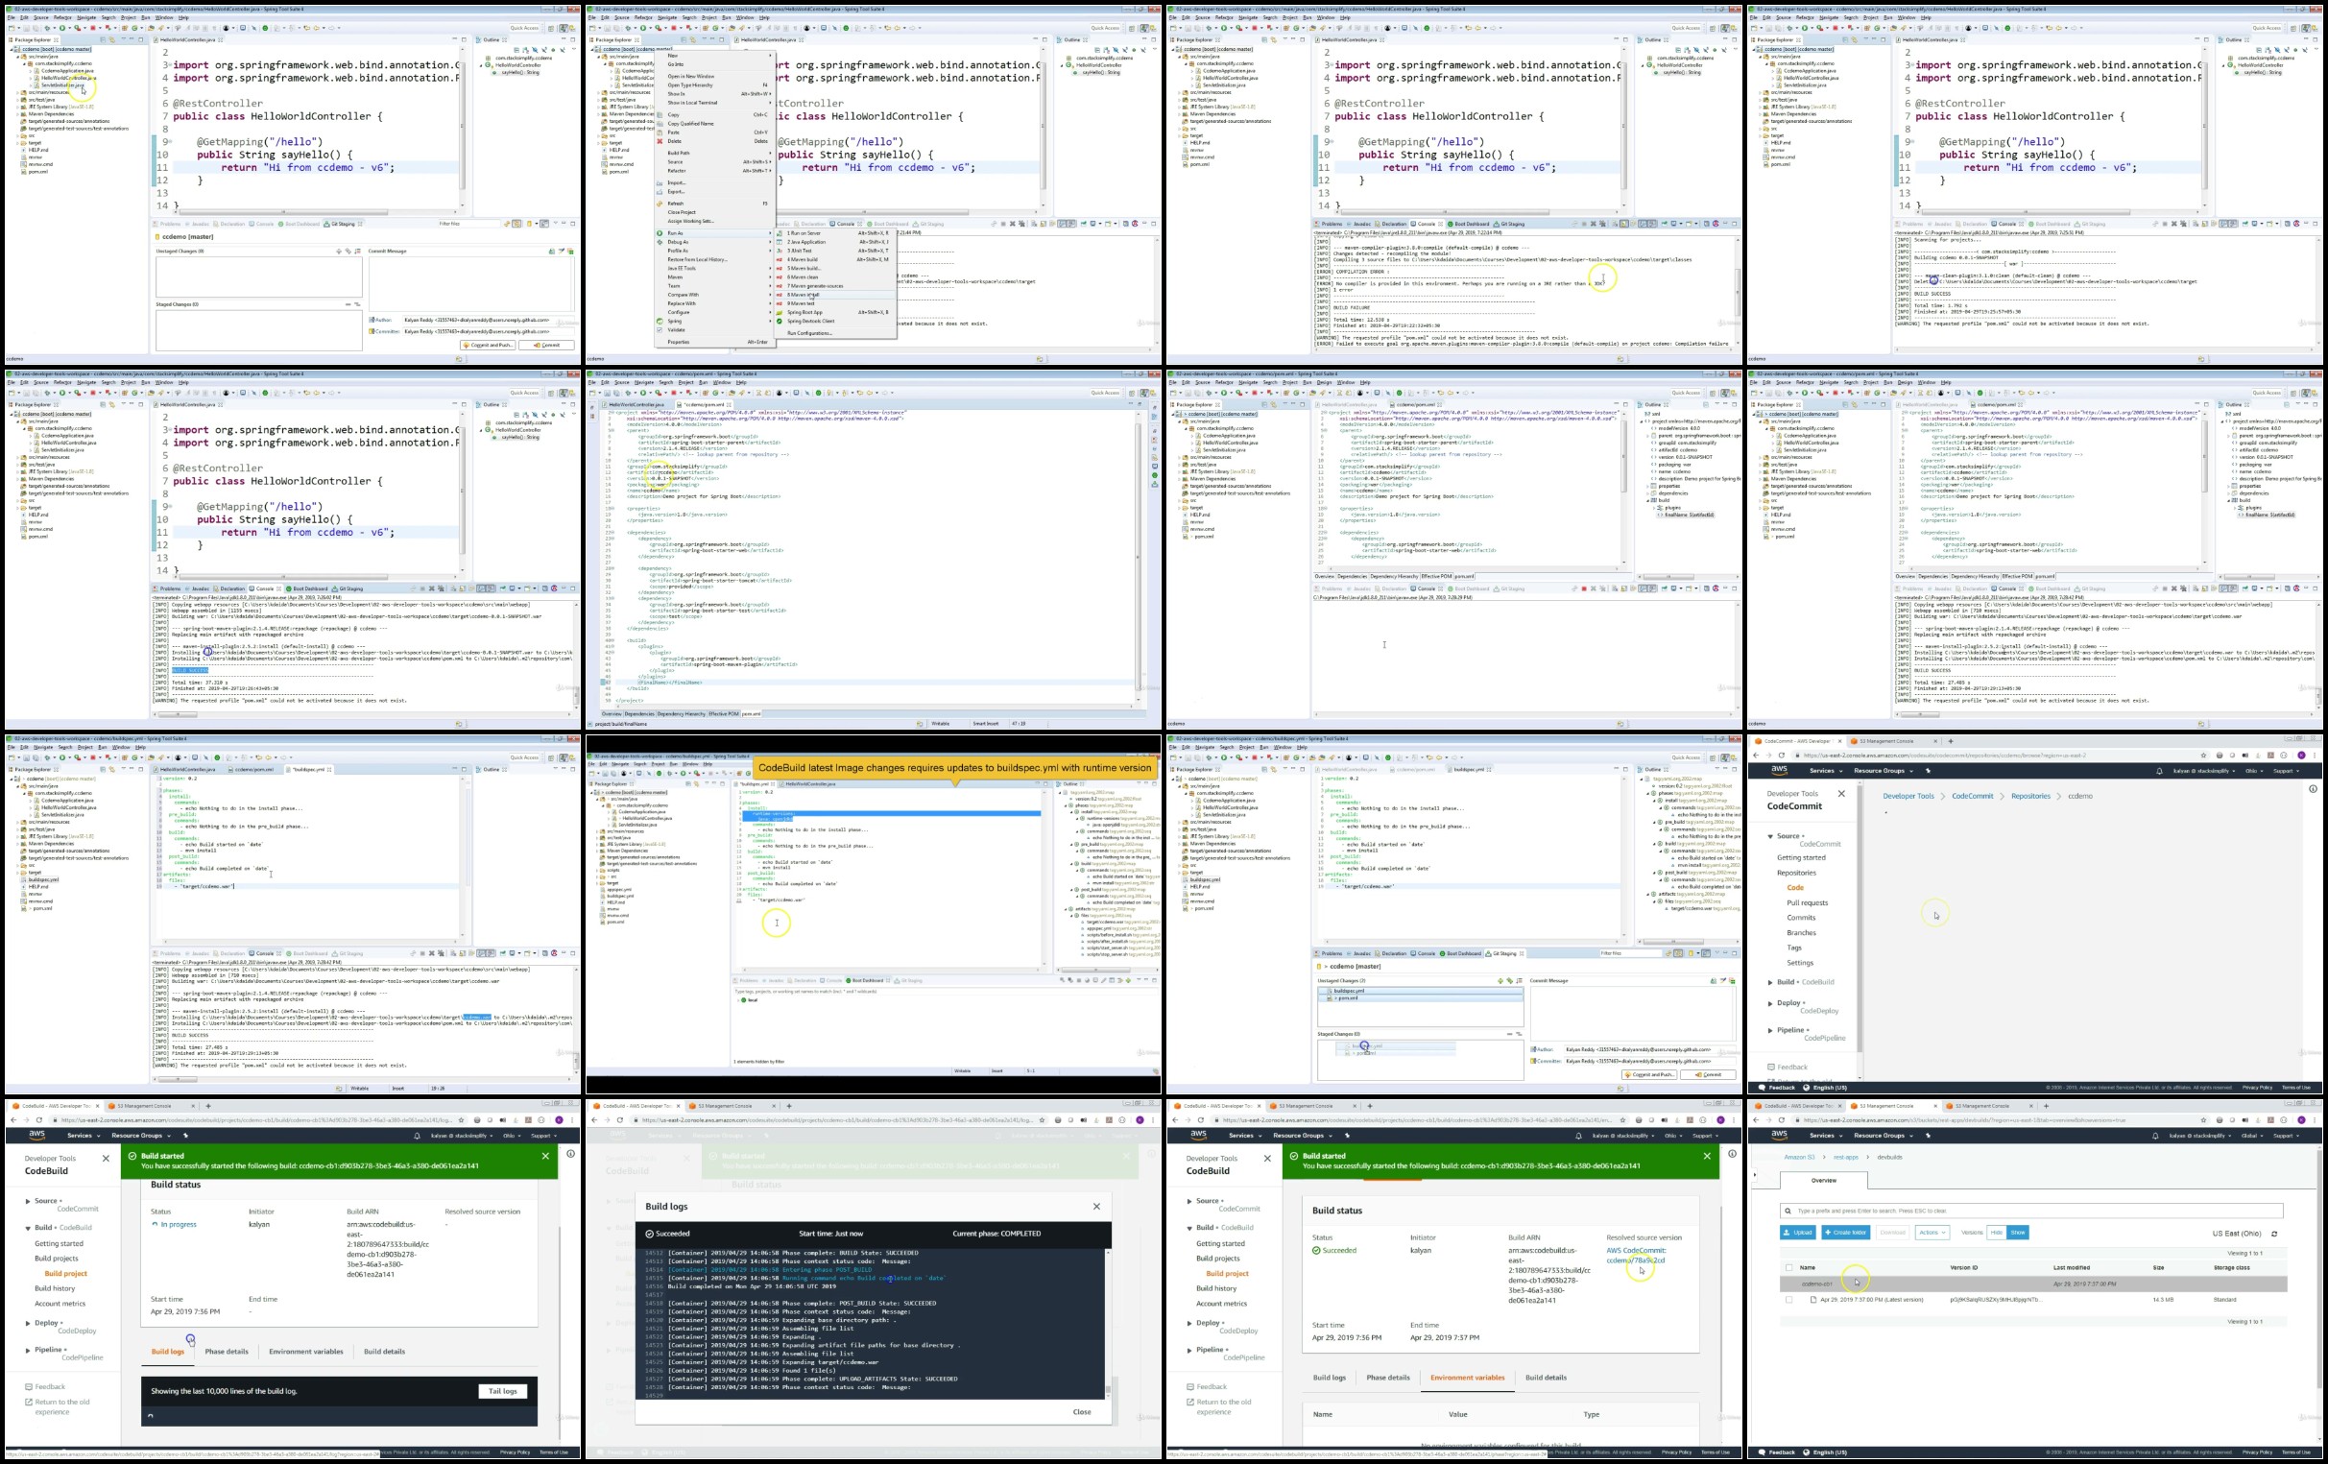The width and height of the screenshot is (2328, 1464).
Task: Open 'AWS CodeCommit: ccdemo/78a9c2cd' source link
Action: pos(1636,1256)
